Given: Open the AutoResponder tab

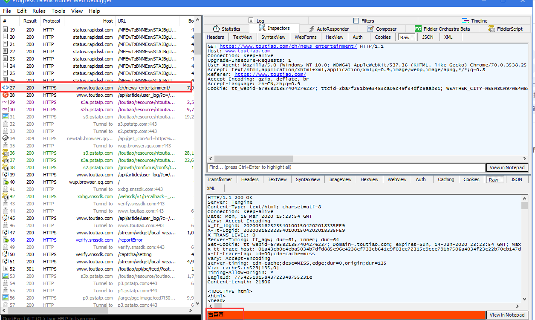Looking at the screenshot, I should 328,29.
